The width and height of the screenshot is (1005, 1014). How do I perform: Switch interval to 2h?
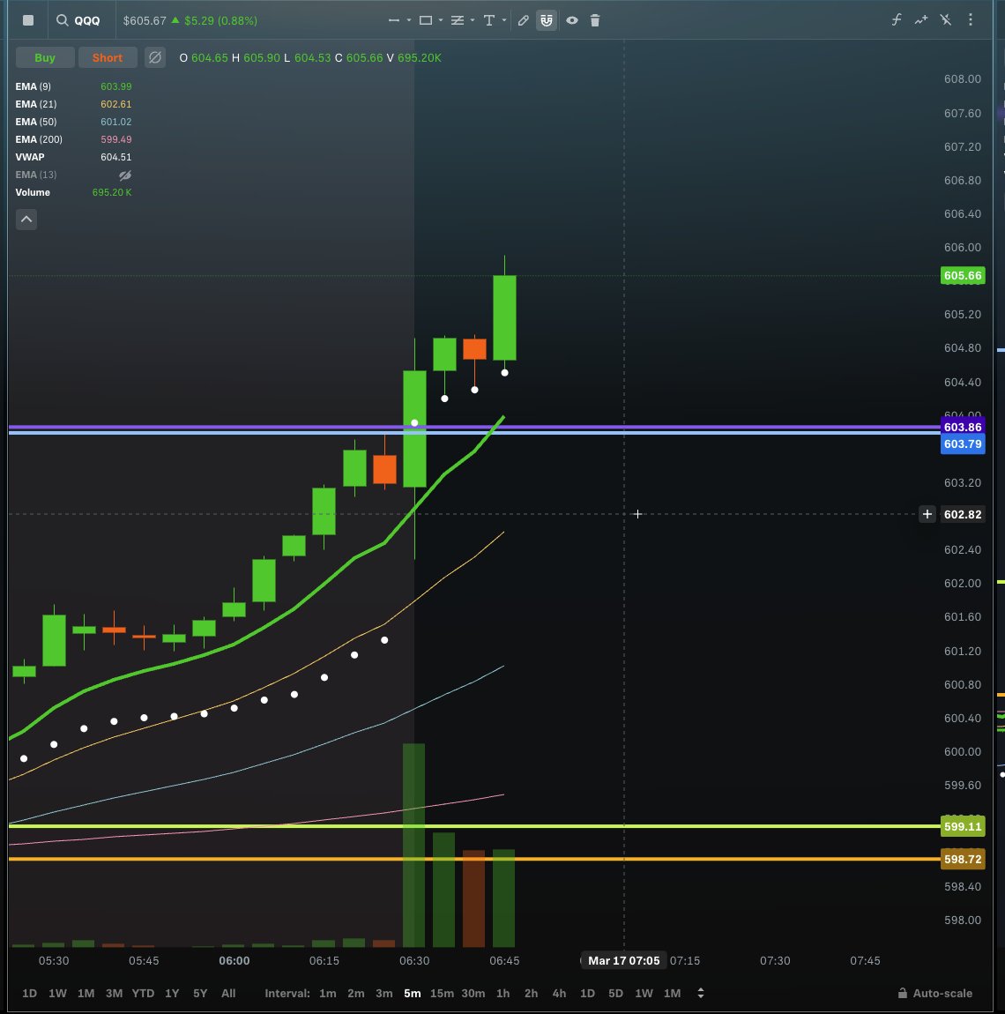click(x=531, y=994)
